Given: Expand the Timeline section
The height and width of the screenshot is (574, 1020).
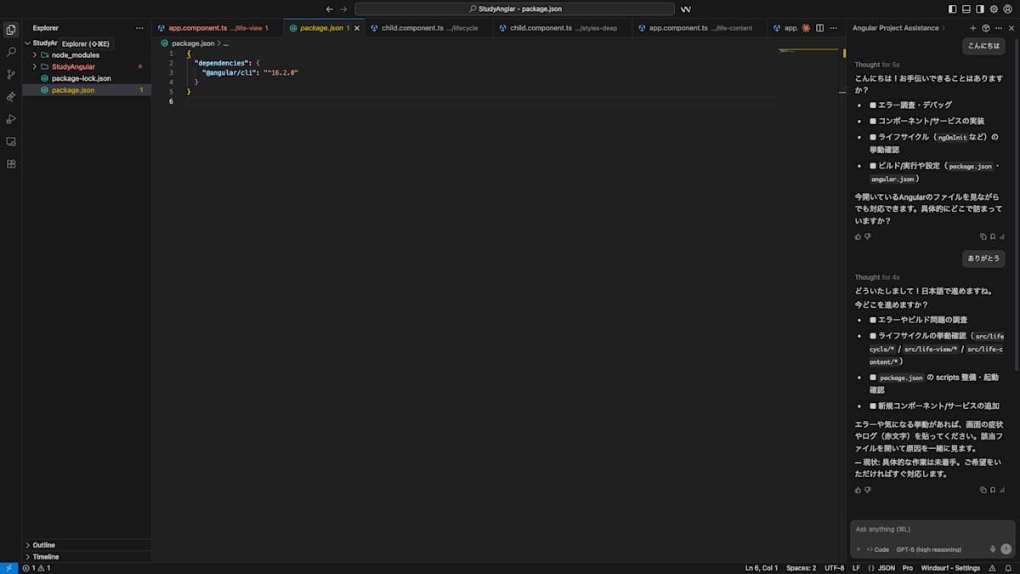Looking at the screenshot, I should [87, 557].
